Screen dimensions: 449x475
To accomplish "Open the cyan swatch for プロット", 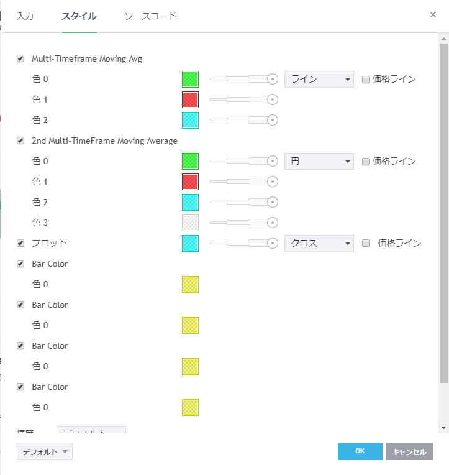I will point(190,243).
